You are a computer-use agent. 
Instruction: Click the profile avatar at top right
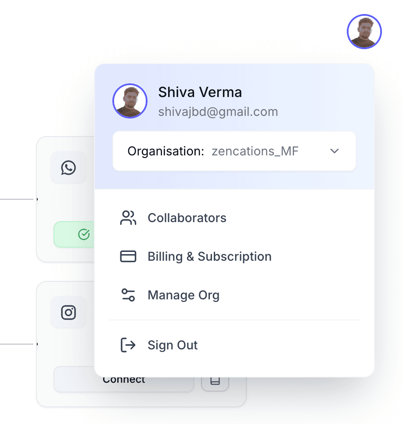coord(364,32)
